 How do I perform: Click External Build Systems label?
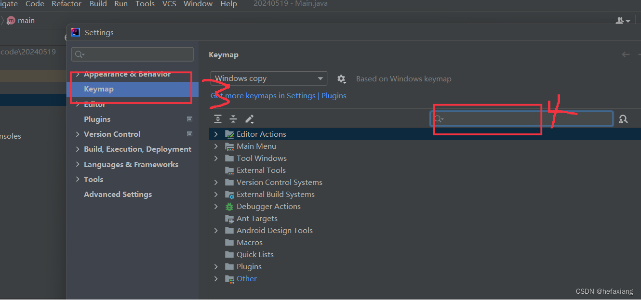tap(276, 195)
